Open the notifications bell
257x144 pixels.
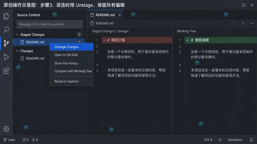[251, 140]
